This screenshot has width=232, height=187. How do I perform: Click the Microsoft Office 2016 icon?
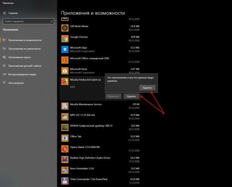(x=65, y=60)
